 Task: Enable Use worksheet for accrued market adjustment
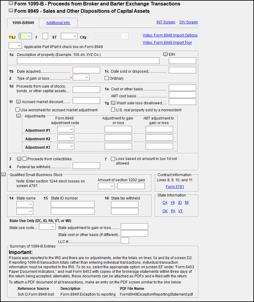[18, 109]
